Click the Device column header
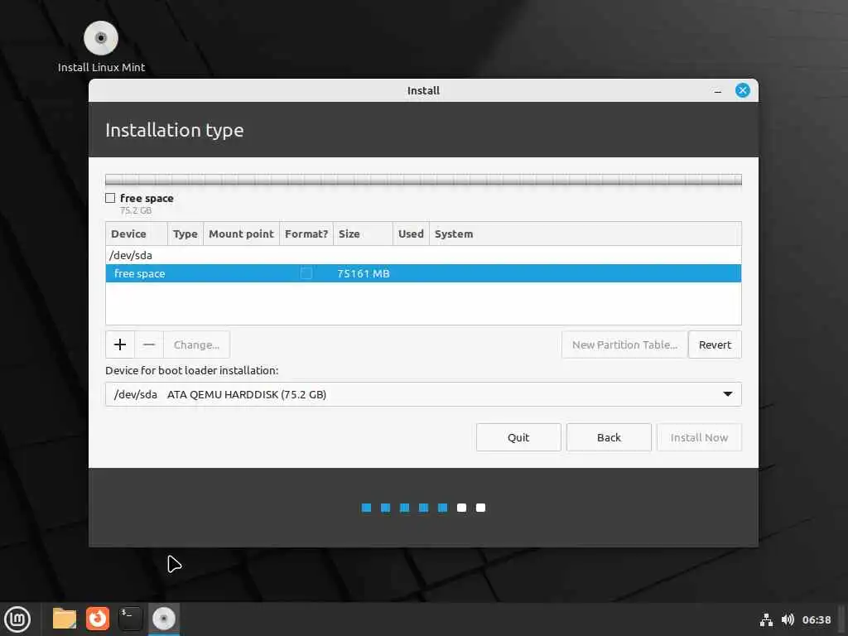This screenshot has height=636, width=848. 137,234
